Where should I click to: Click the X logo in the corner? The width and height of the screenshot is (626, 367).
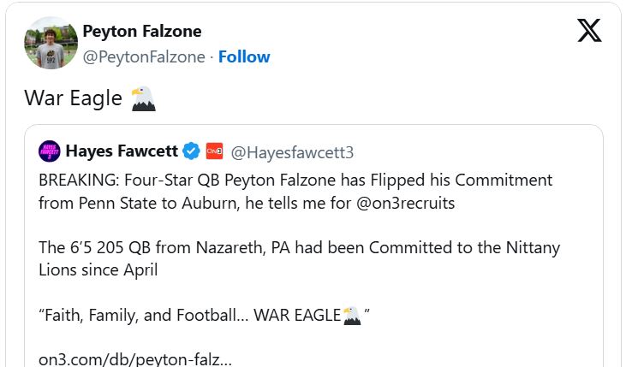point(589,31)
